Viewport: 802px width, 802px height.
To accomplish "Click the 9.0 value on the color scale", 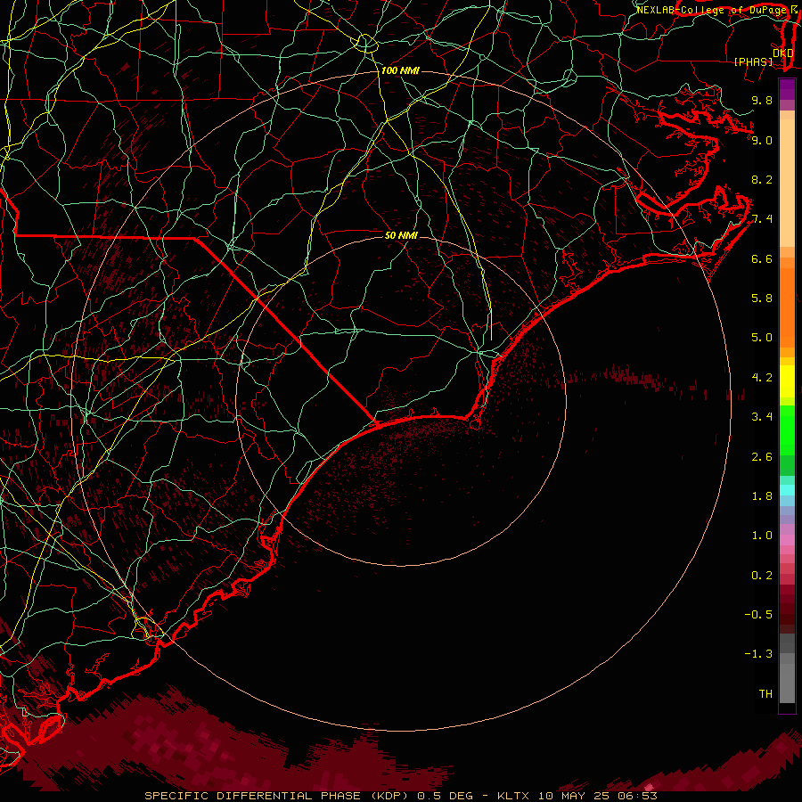I will pos(762,140).
